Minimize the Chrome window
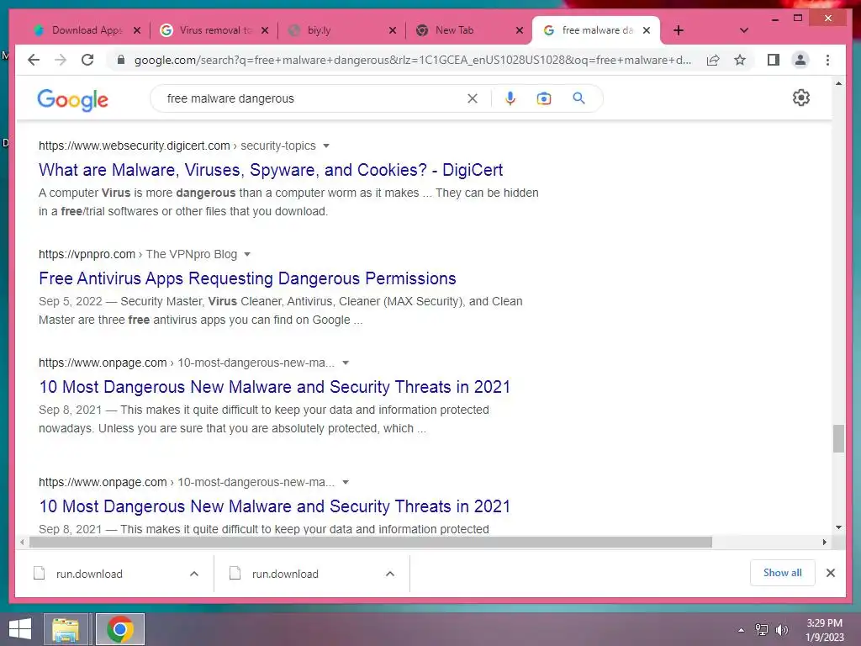The width and height of the screenshot is (861, 646). click(x=774, y=19)
